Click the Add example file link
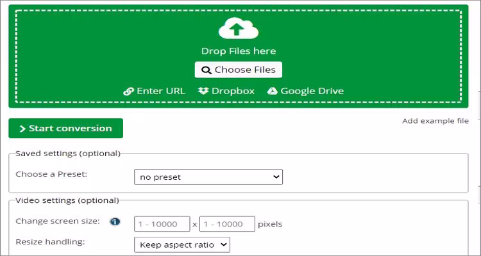The image size is (481, 256). [x=435, y=121]
